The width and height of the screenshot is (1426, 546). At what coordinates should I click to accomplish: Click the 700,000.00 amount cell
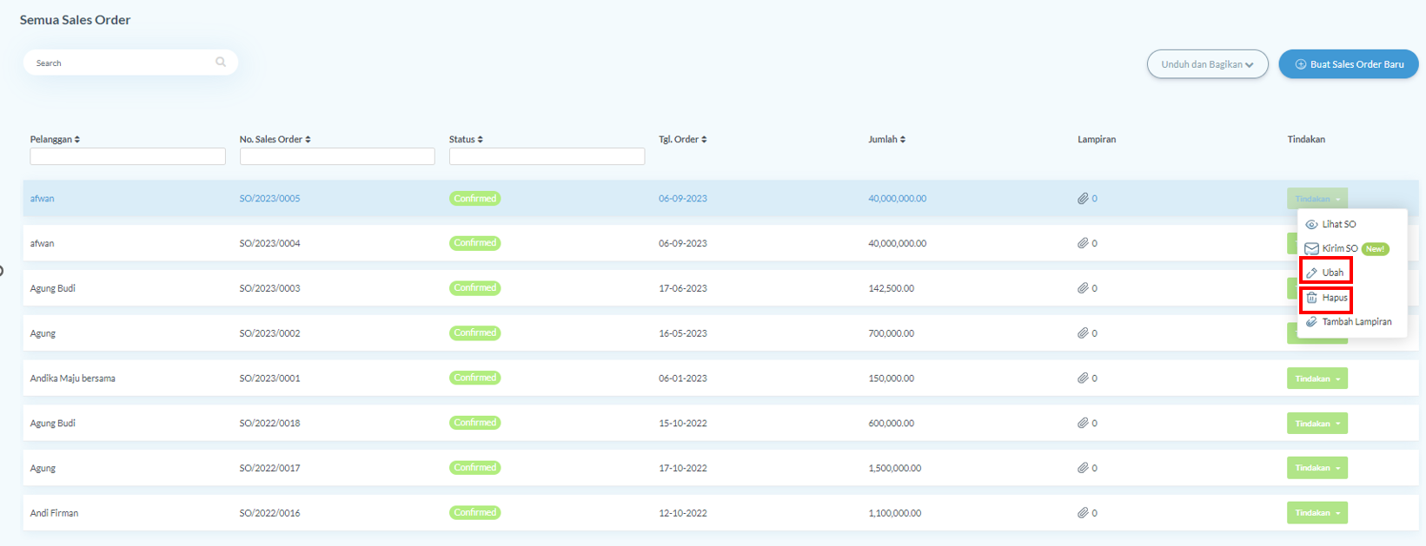(x=891, y=333)
